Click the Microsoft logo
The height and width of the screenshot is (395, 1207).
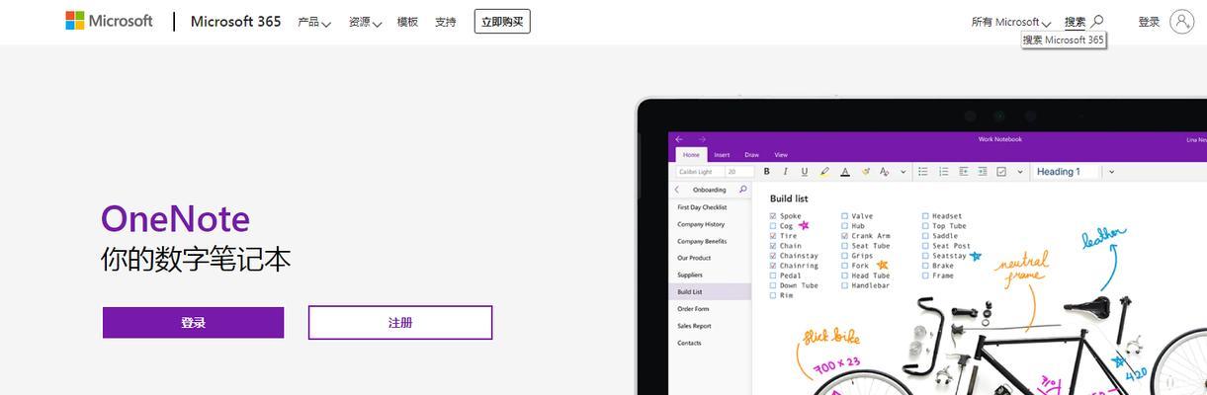tap(109, 21)
